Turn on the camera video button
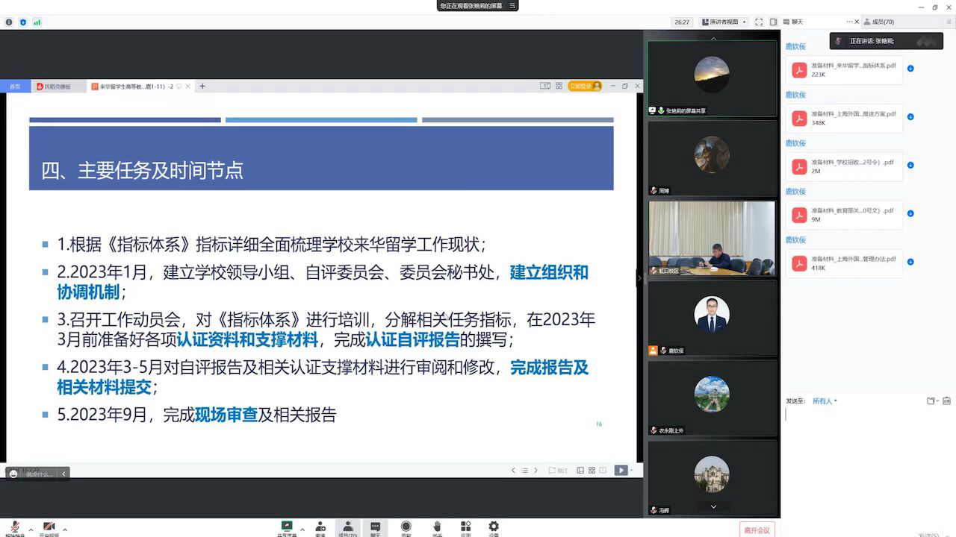 [49, 527]
